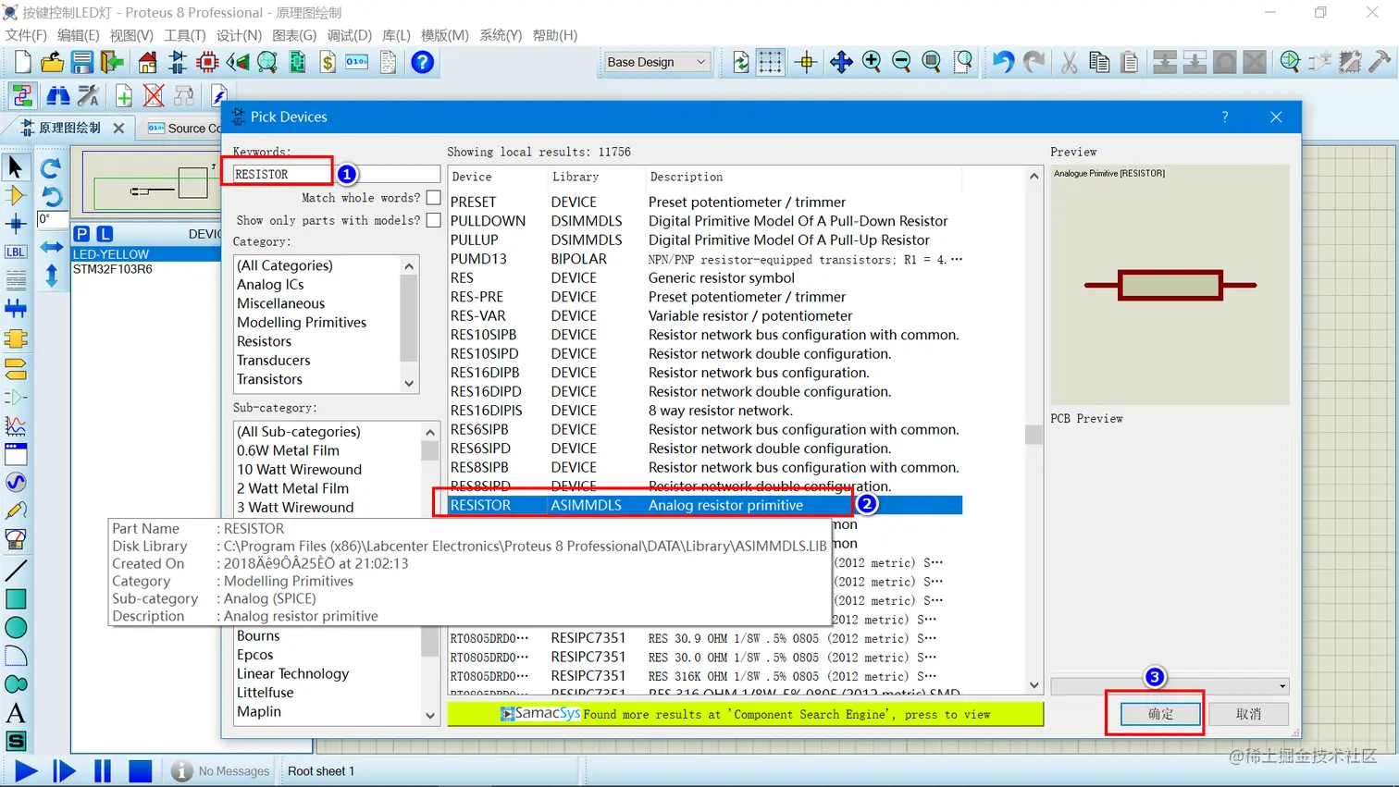
Task: Click the Undo arrow icon
Action: coord(1003,62)
